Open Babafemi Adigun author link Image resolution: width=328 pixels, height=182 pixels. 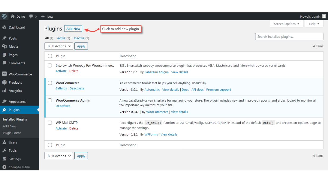click(156, 72)
